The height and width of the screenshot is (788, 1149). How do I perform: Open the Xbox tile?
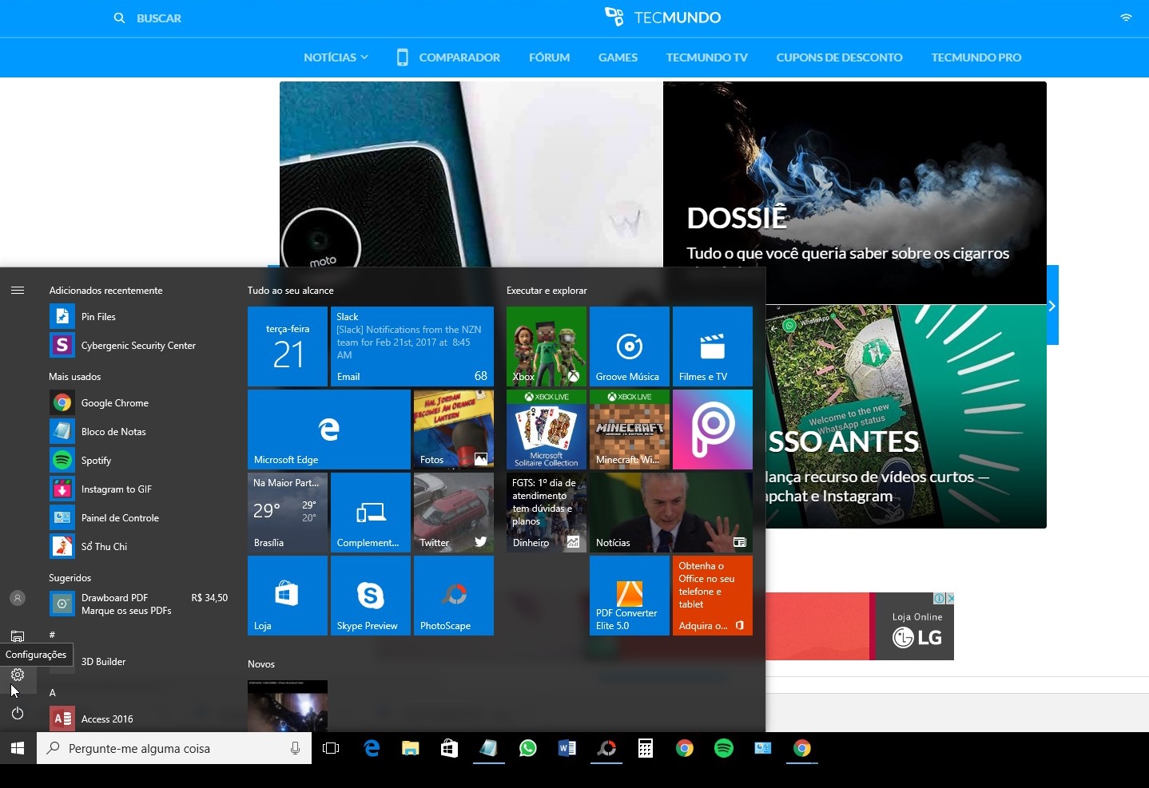[x=547, y=346]
